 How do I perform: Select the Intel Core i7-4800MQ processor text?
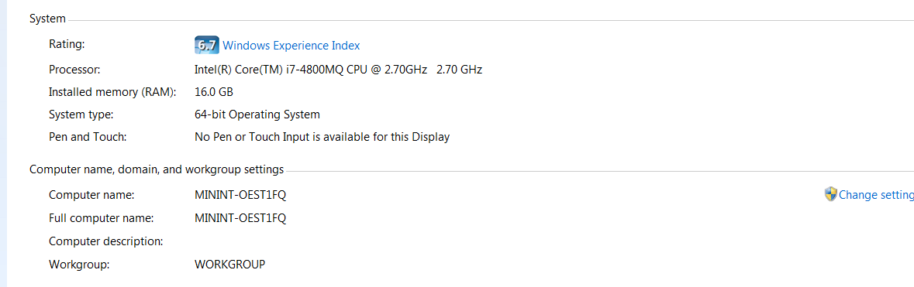[338, 70]
